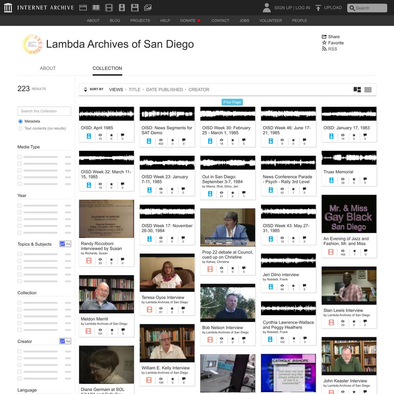Screen dimensions: 394x394
Task: Click the LOG IN link
Action: (303, 8)
